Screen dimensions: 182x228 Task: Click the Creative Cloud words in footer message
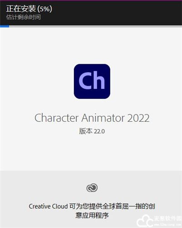[x=48, y=206]
